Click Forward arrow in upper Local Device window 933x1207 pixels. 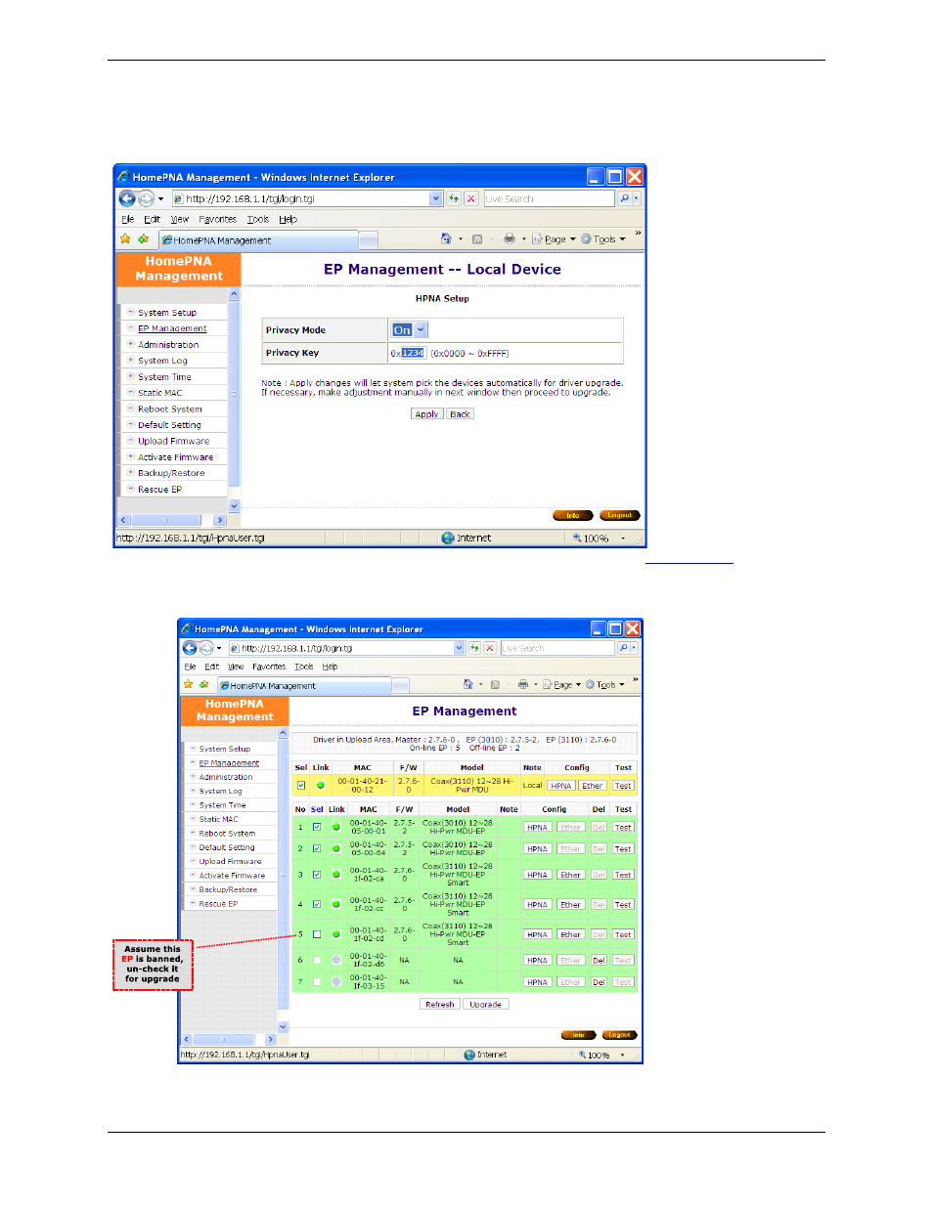146,198
